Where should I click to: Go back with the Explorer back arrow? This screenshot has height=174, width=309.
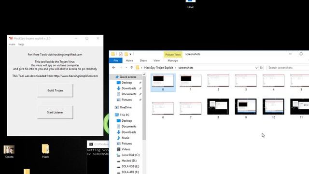114,68
